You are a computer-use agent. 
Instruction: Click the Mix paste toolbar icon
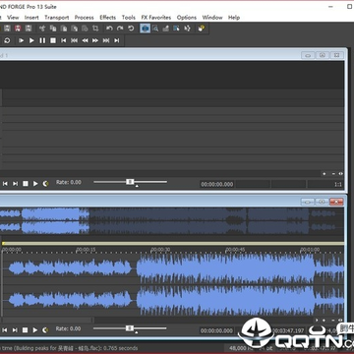[75, 29]
